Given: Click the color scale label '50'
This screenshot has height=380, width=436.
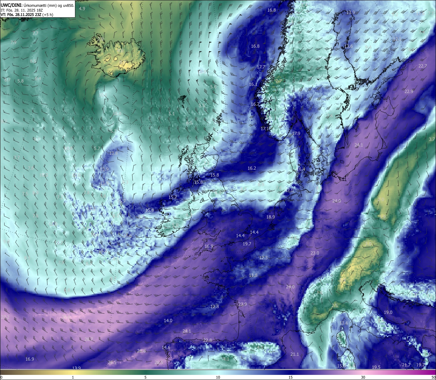Looking at the screenshot, I should click(x=433, y=377).
